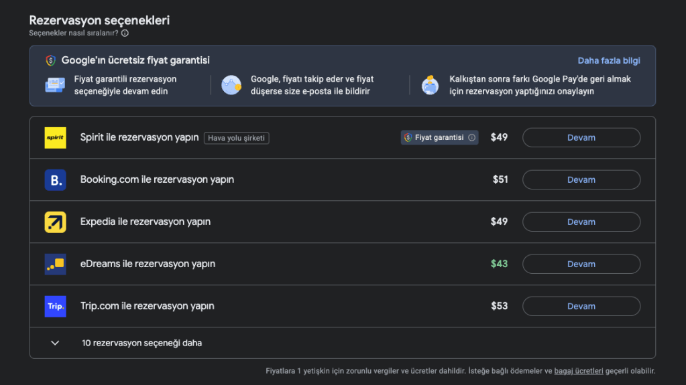The width and height of the screenshot is (686, 385).
Task: Click the Spirit airline logo icon
Action: [x=55, y=138]
